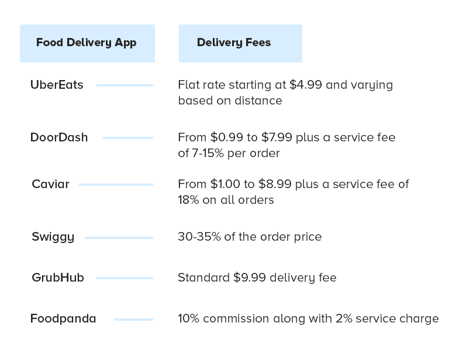Click the connector line beside Foodpanda
466x350 pixels.
pos(133,320)
